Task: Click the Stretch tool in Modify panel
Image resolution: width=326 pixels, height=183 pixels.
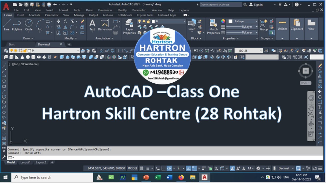Action: point(58,33)
